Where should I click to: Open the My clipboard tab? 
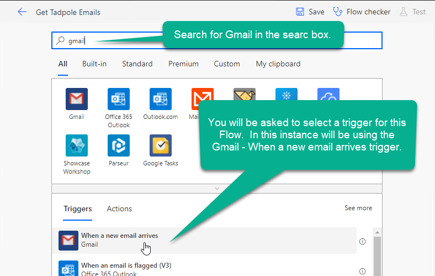pos(278,64)
